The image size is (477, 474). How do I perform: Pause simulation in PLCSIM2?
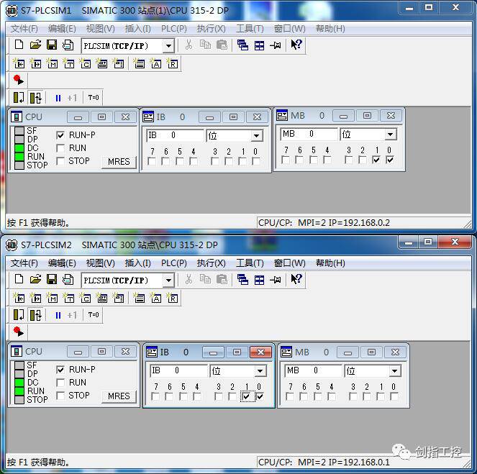click(x=58, y=316)
